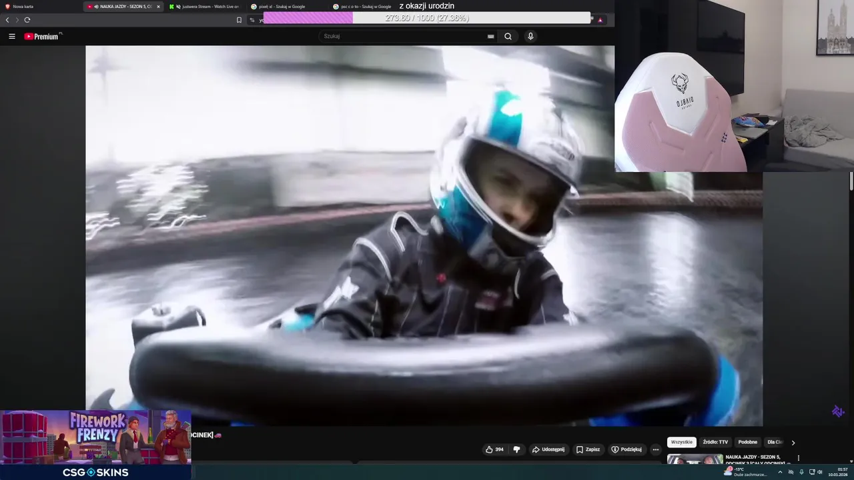Open the YouTube hamburger guide menu
The height and width of the screenshot is (480, 854).
click(x=11, y=37)
